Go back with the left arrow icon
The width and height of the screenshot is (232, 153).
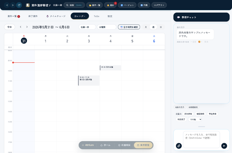coord(7,5)
